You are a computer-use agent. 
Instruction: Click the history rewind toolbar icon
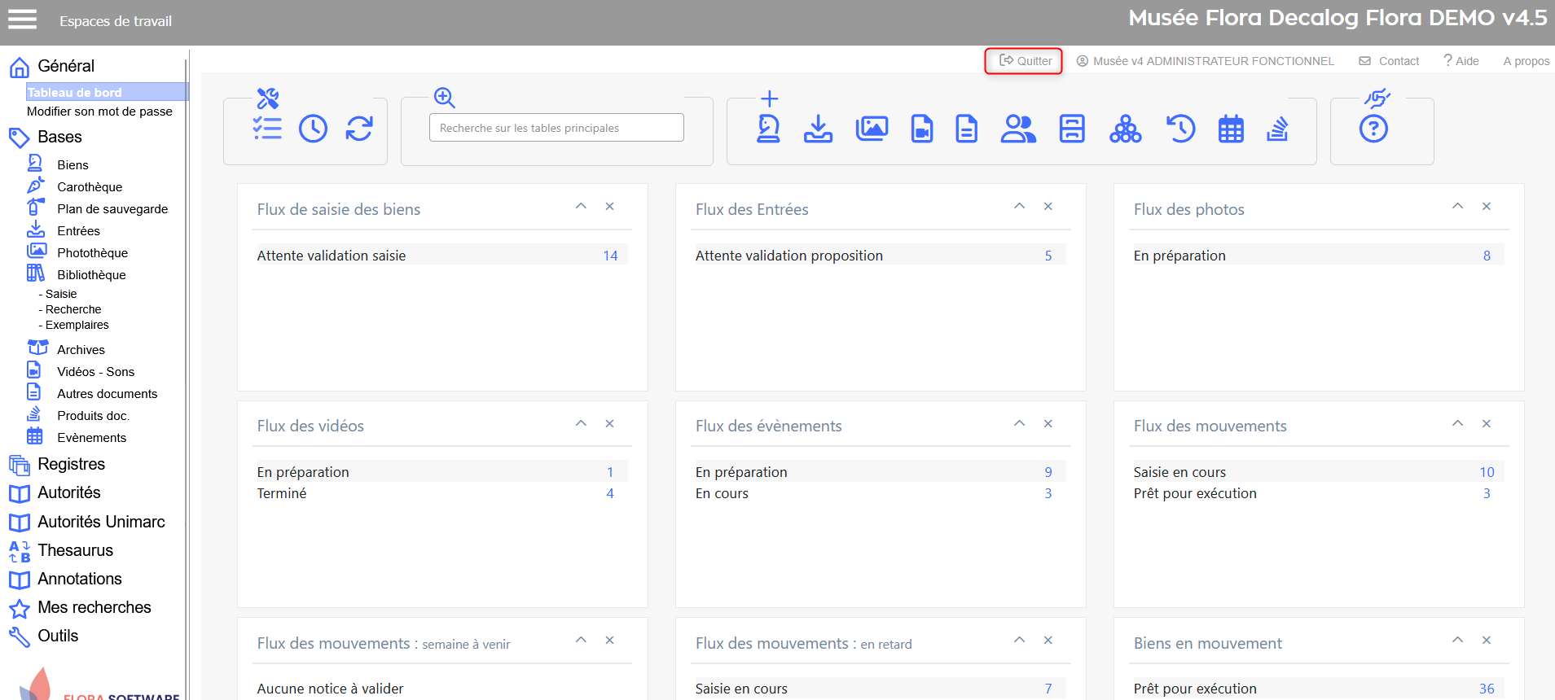[x=1180, y=129]
